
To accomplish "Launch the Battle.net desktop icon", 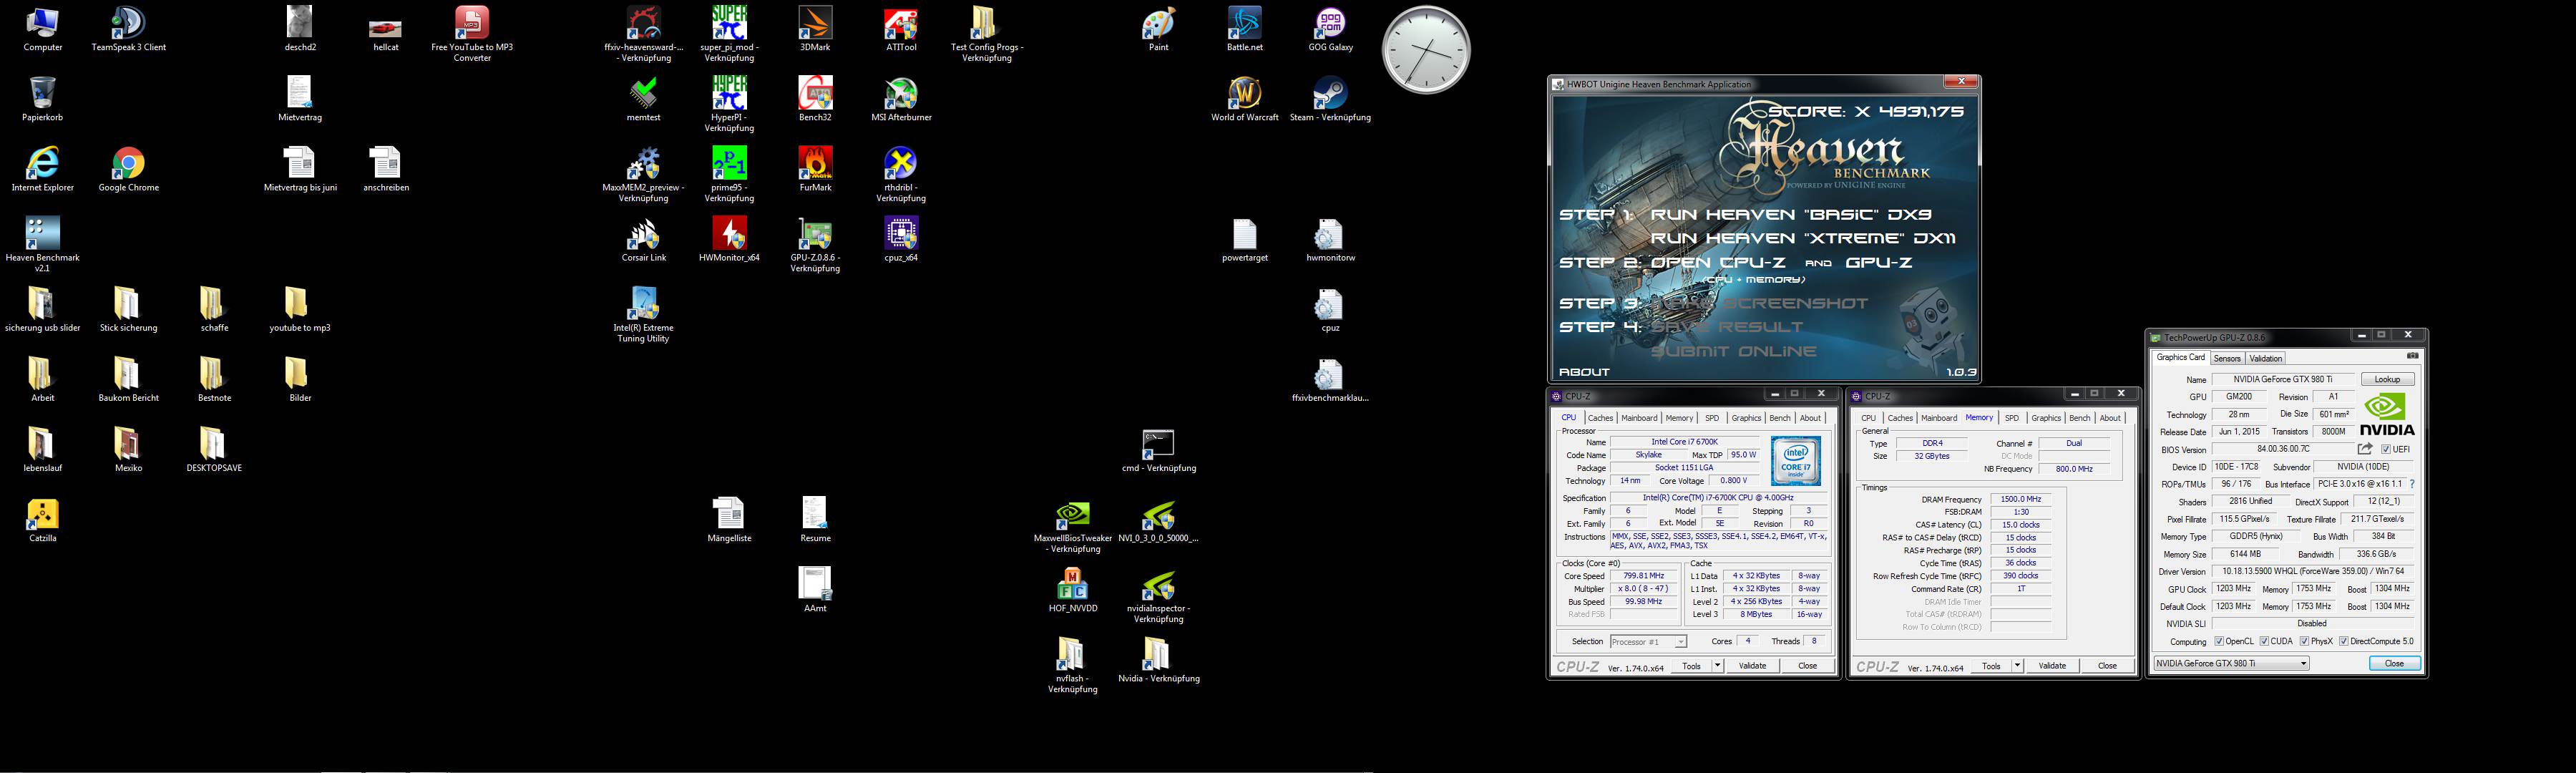I will (1244, 29).
